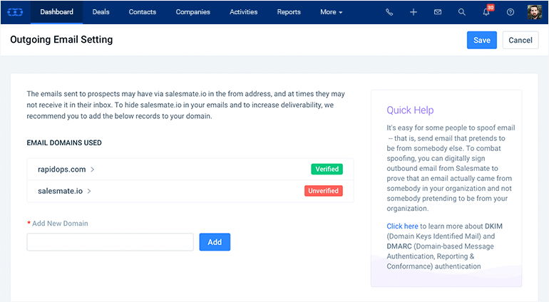Open the user profile avatar
The height and width of the screenshot is (302, 549).
534,12
